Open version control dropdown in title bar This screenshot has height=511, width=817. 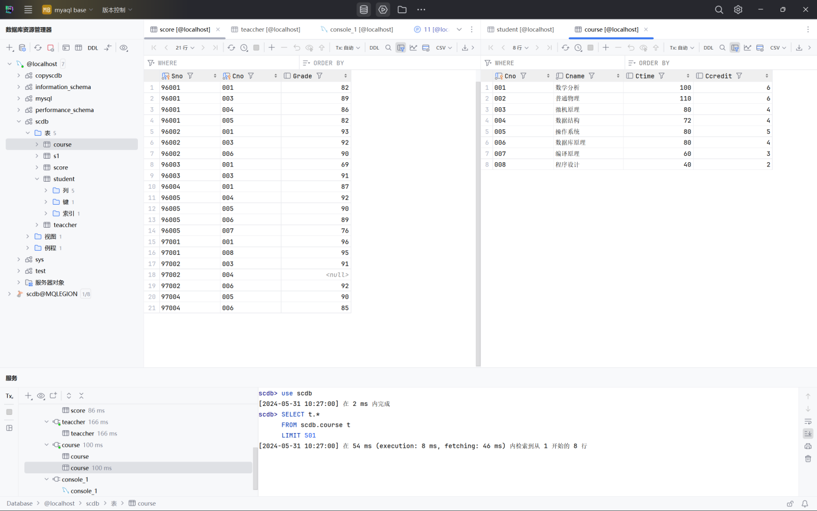click(117, 9)
